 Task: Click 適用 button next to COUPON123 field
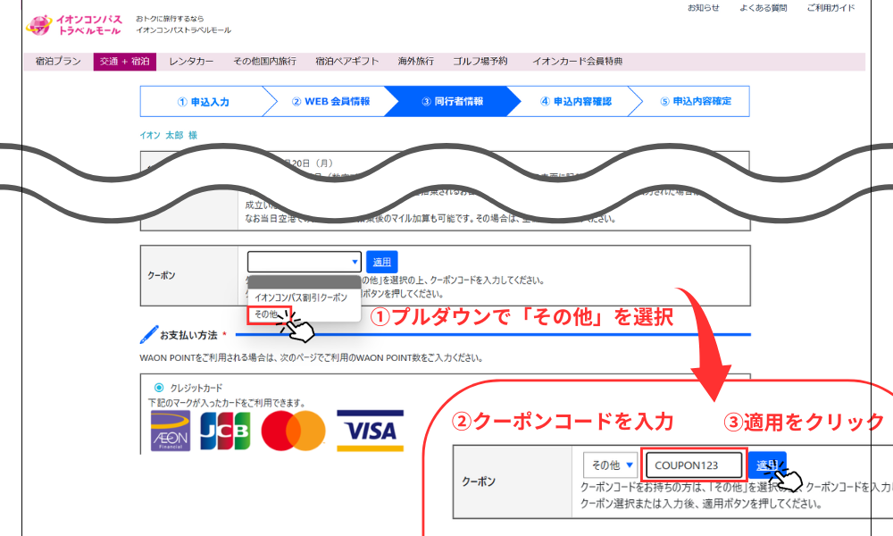tap(767, 465)
